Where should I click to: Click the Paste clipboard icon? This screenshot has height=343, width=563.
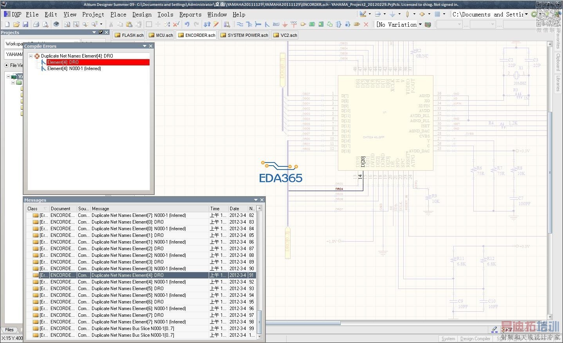coord(129,24)
